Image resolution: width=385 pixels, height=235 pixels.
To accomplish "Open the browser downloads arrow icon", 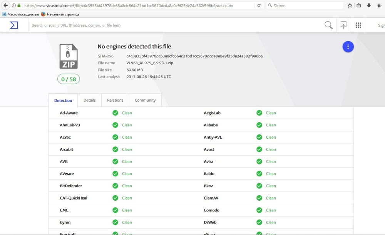I will (x=369, y=6).
